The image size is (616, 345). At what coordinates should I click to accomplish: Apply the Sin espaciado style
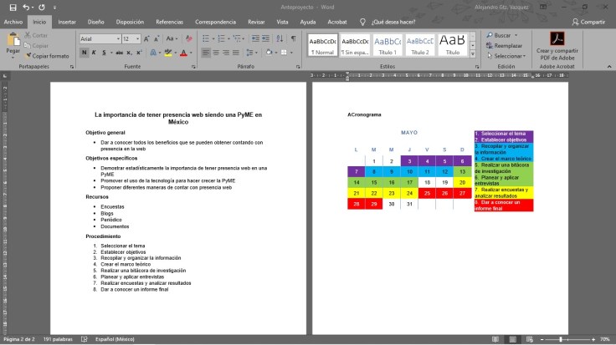[x=355, y=45]
